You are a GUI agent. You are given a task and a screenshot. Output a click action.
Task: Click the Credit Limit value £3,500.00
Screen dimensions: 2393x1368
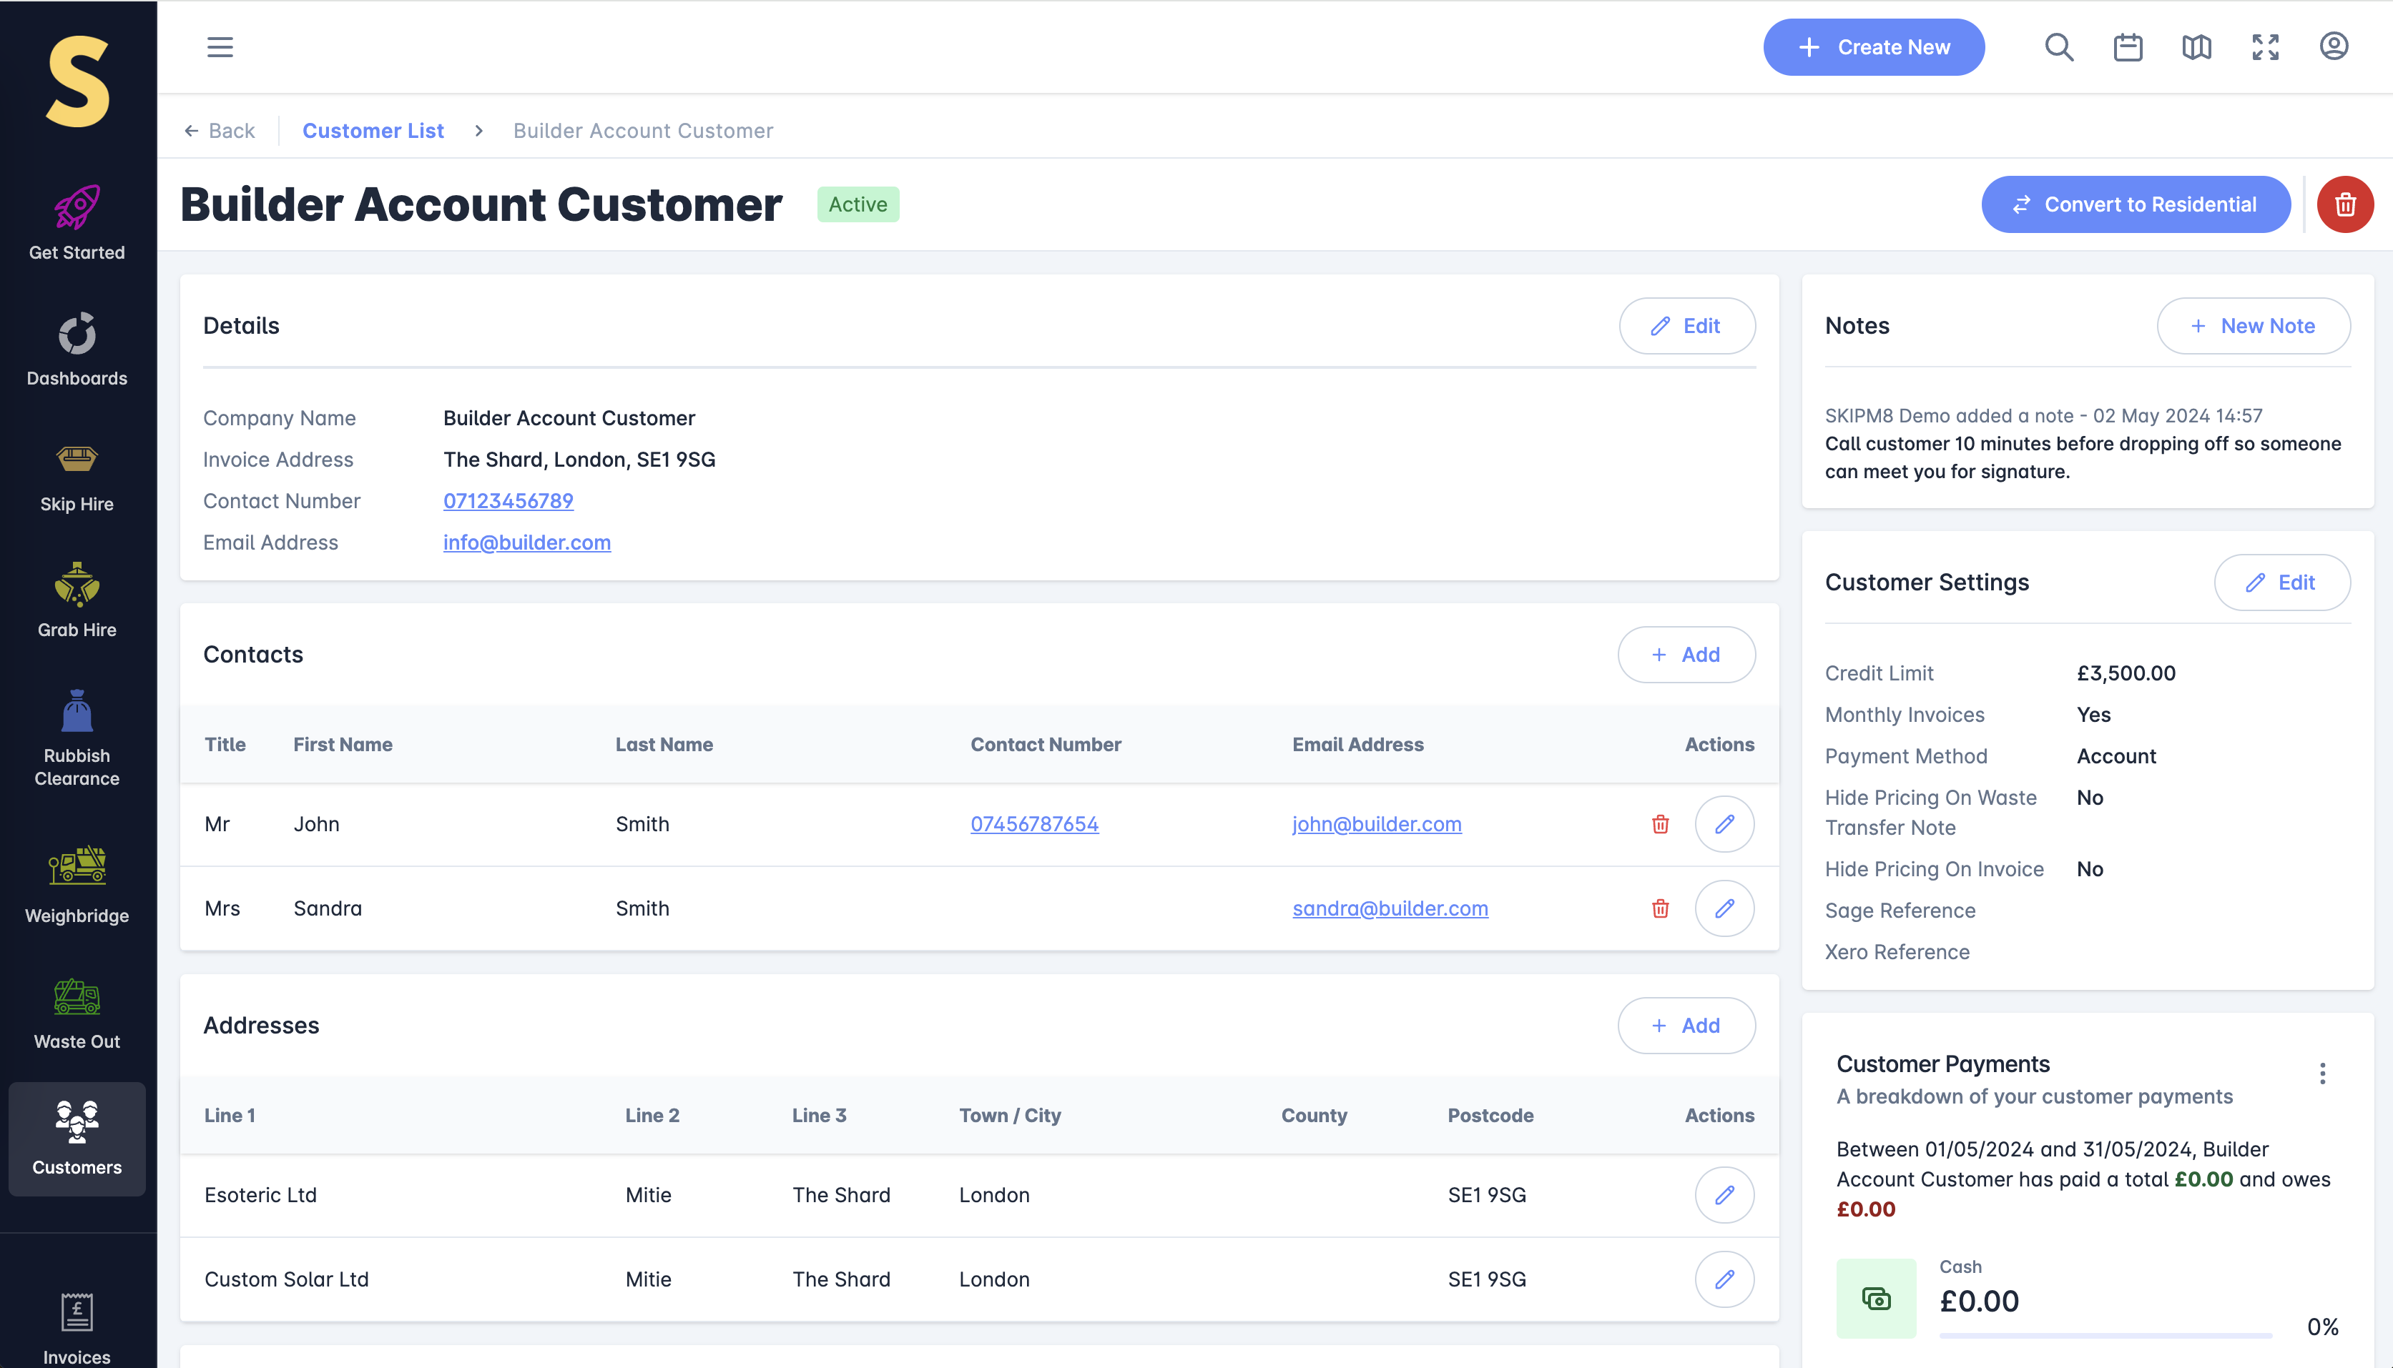[x=2126, y=673]
